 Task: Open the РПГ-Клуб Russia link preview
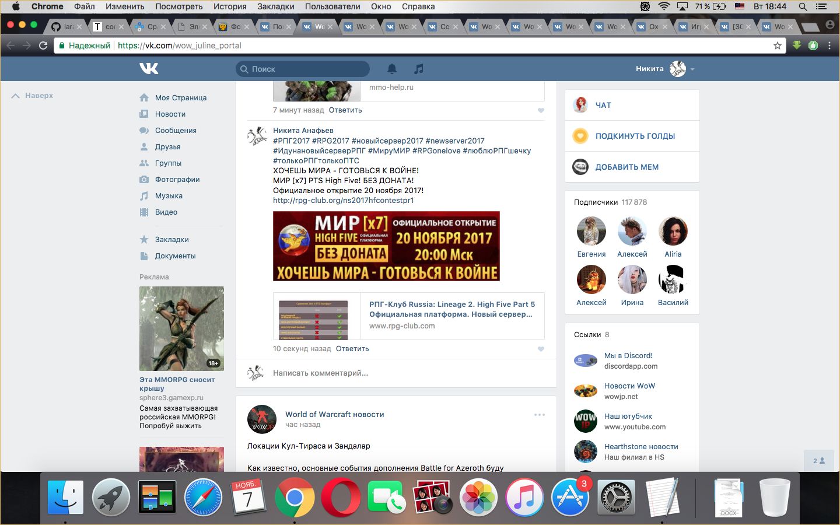point(409,316)
